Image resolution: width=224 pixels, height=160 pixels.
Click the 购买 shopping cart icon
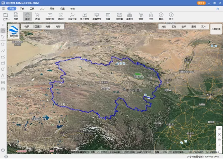pyautogui.click(x=141, y=16)
